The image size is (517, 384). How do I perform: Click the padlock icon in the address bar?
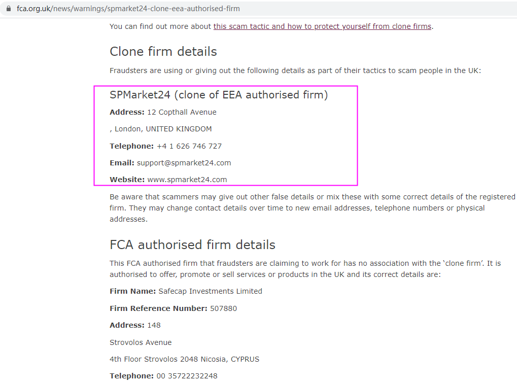click(x=8, y=9)
